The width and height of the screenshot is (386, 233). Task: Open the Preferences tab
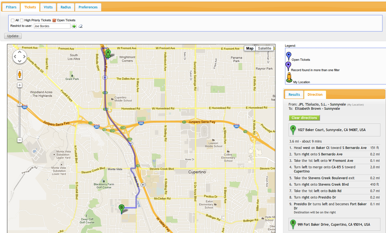click(88, 7)
